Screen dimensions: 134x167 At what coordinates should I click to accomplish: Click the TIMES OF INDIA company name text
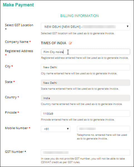point(53,43)
